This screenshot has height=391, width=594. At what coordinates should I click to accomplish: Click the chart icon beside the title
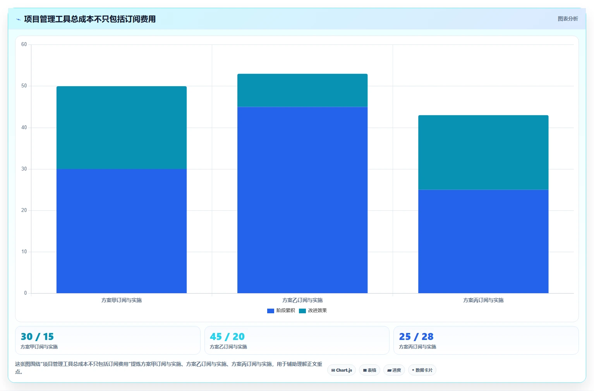click(18, 19)
